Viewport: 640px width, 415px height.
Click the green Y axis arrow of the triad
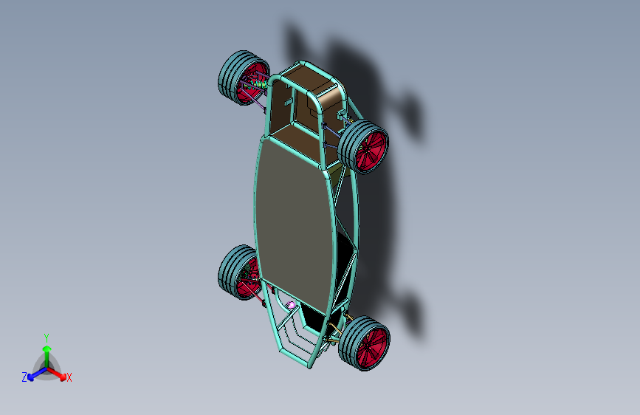(47, 355)
